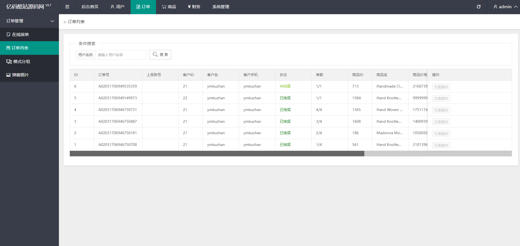Image resolution: width=520 pixels, height=246 pixels.
Task: Click order number A02031706946750181
Action: pos(118,133)
